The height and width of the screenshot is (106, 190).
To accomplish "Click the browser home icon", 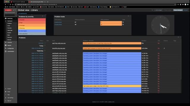I will [x=13, y=5].
